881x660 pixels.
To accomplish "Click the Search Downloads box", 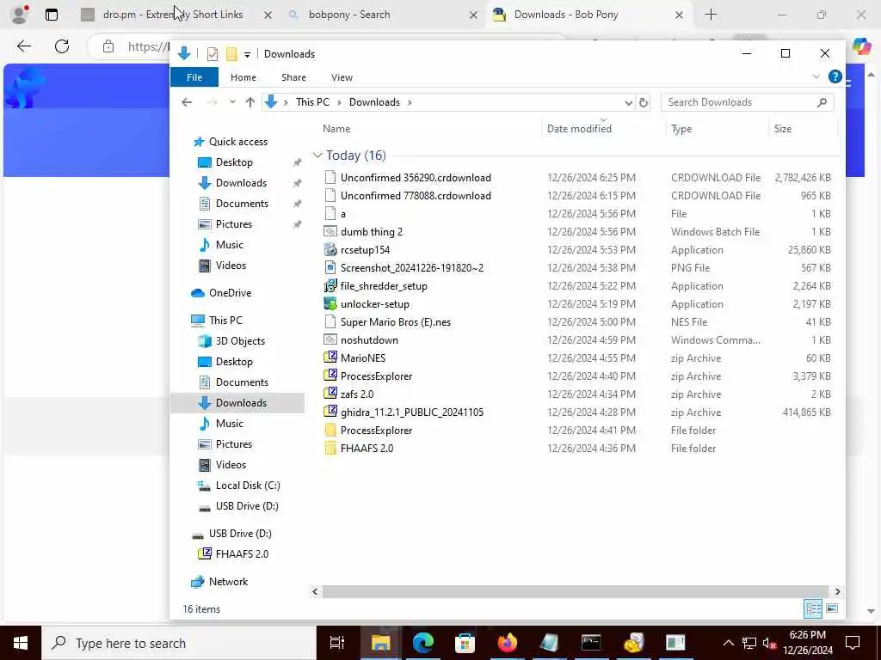I will coord(748,102).
